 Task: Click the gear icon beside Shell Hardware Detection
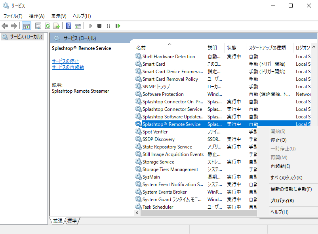[x=139, y=56]
